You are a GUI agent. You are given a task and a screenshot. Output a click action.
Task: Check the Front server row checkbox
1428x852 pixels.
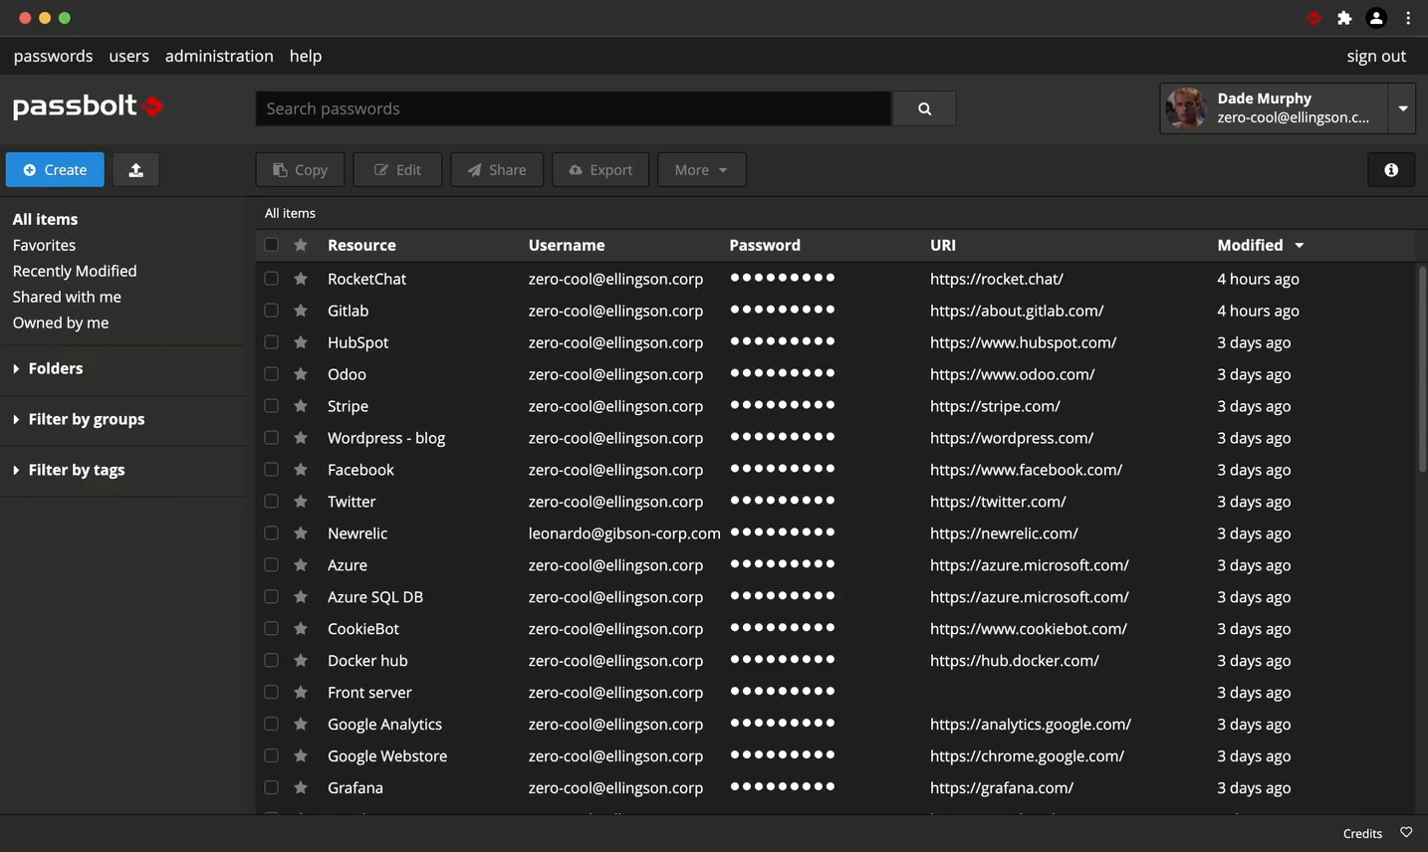pyautogui.click(x=271, y=693)
